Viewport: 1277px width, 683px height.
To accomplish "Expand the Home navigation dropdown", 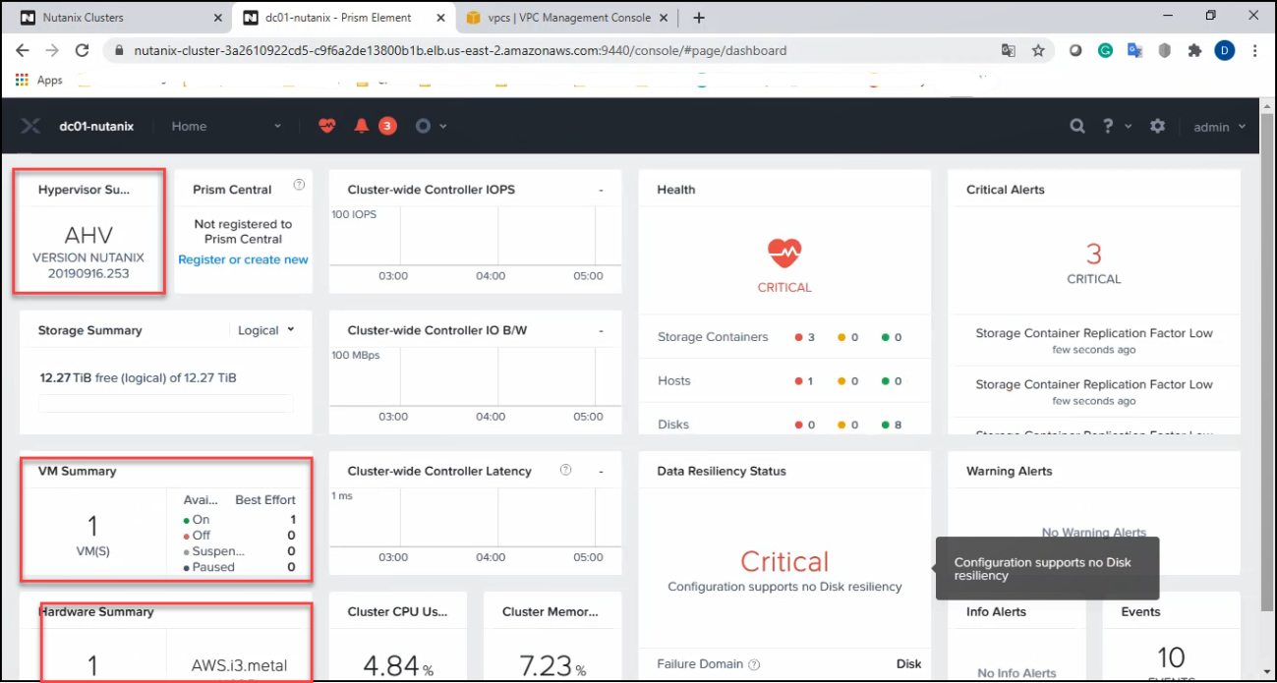I will [x=226, y=126].
